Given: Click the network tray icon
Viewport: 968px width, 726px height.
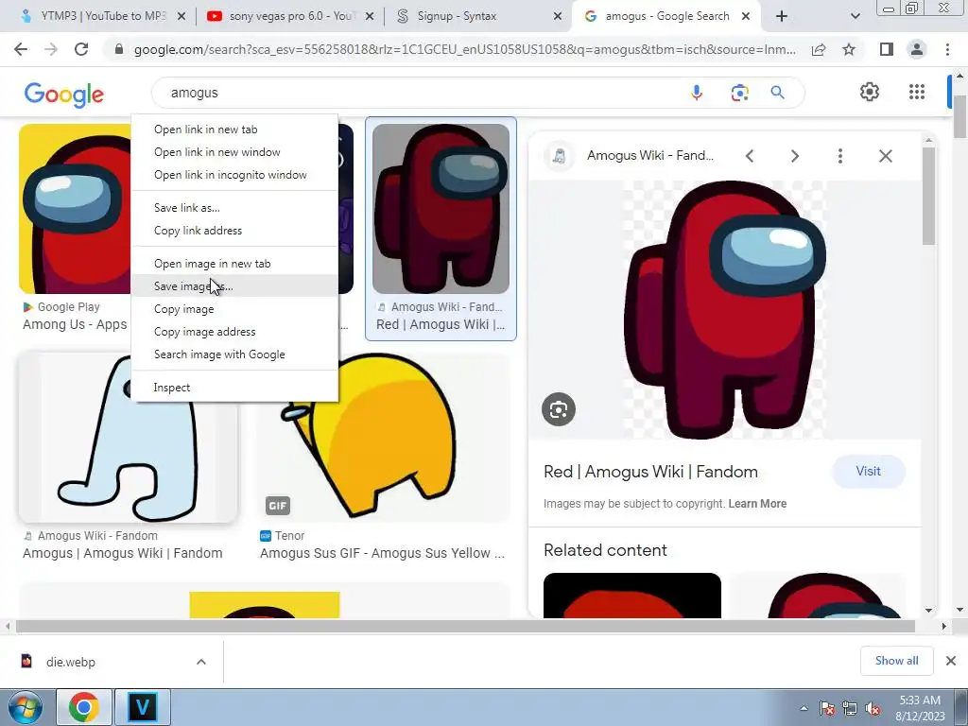Looking at the screenshot, I should (850, 708).
